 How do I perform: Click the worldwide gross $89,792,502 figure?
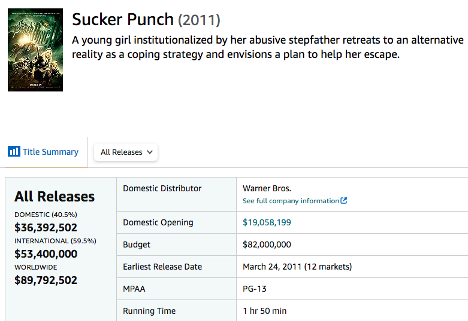(x=46, y=280)
